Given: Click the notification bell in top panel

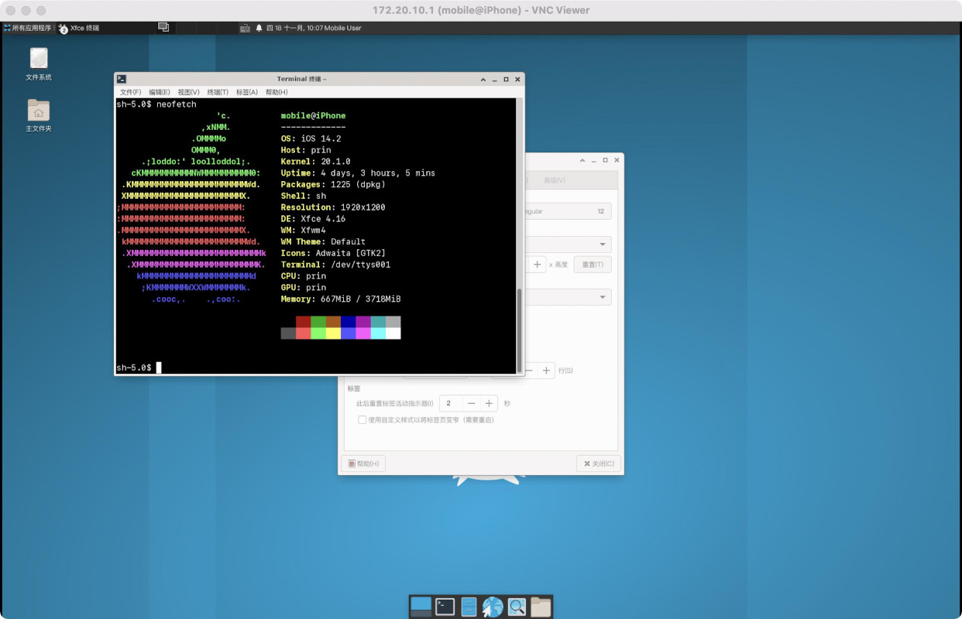Looking at the screenshot, I should [x=259, y=28].
